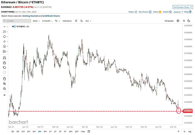This screenshot has height=135, width=195.
Task: Select the 20Y time range
Action: [77, 131]
